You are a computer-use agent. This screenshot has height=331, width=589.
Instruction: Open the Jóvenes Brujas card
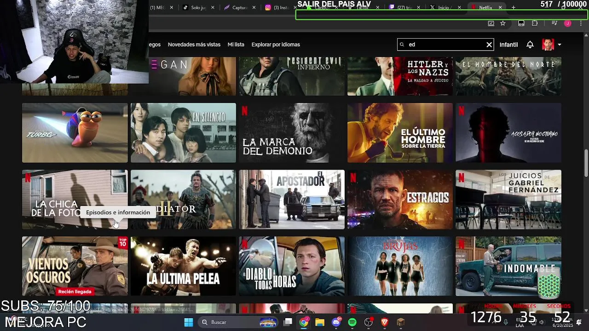pyautogui.click(x=400, y=266)
